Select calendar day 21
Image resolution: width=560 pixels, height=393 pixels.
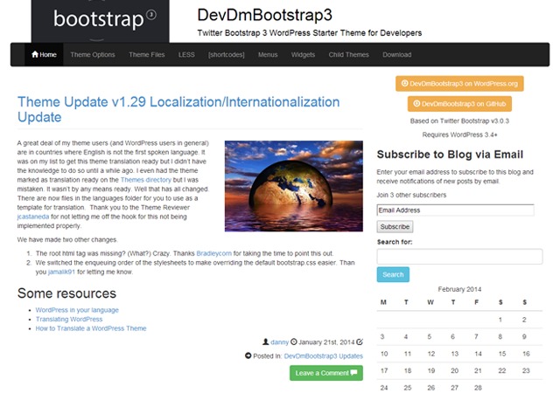pyautogui.click(x=478, y=370)
